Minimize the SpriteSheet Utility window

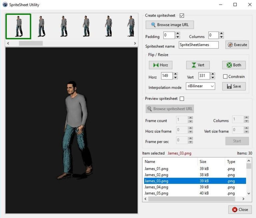tap(221, 5)
